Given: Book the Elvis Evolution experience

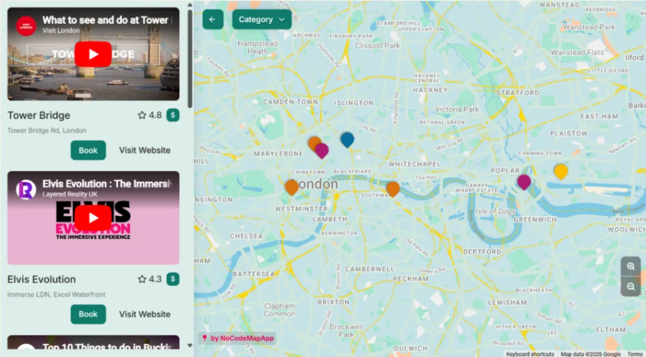Looking at the screenshot, I should pos(88,314).
